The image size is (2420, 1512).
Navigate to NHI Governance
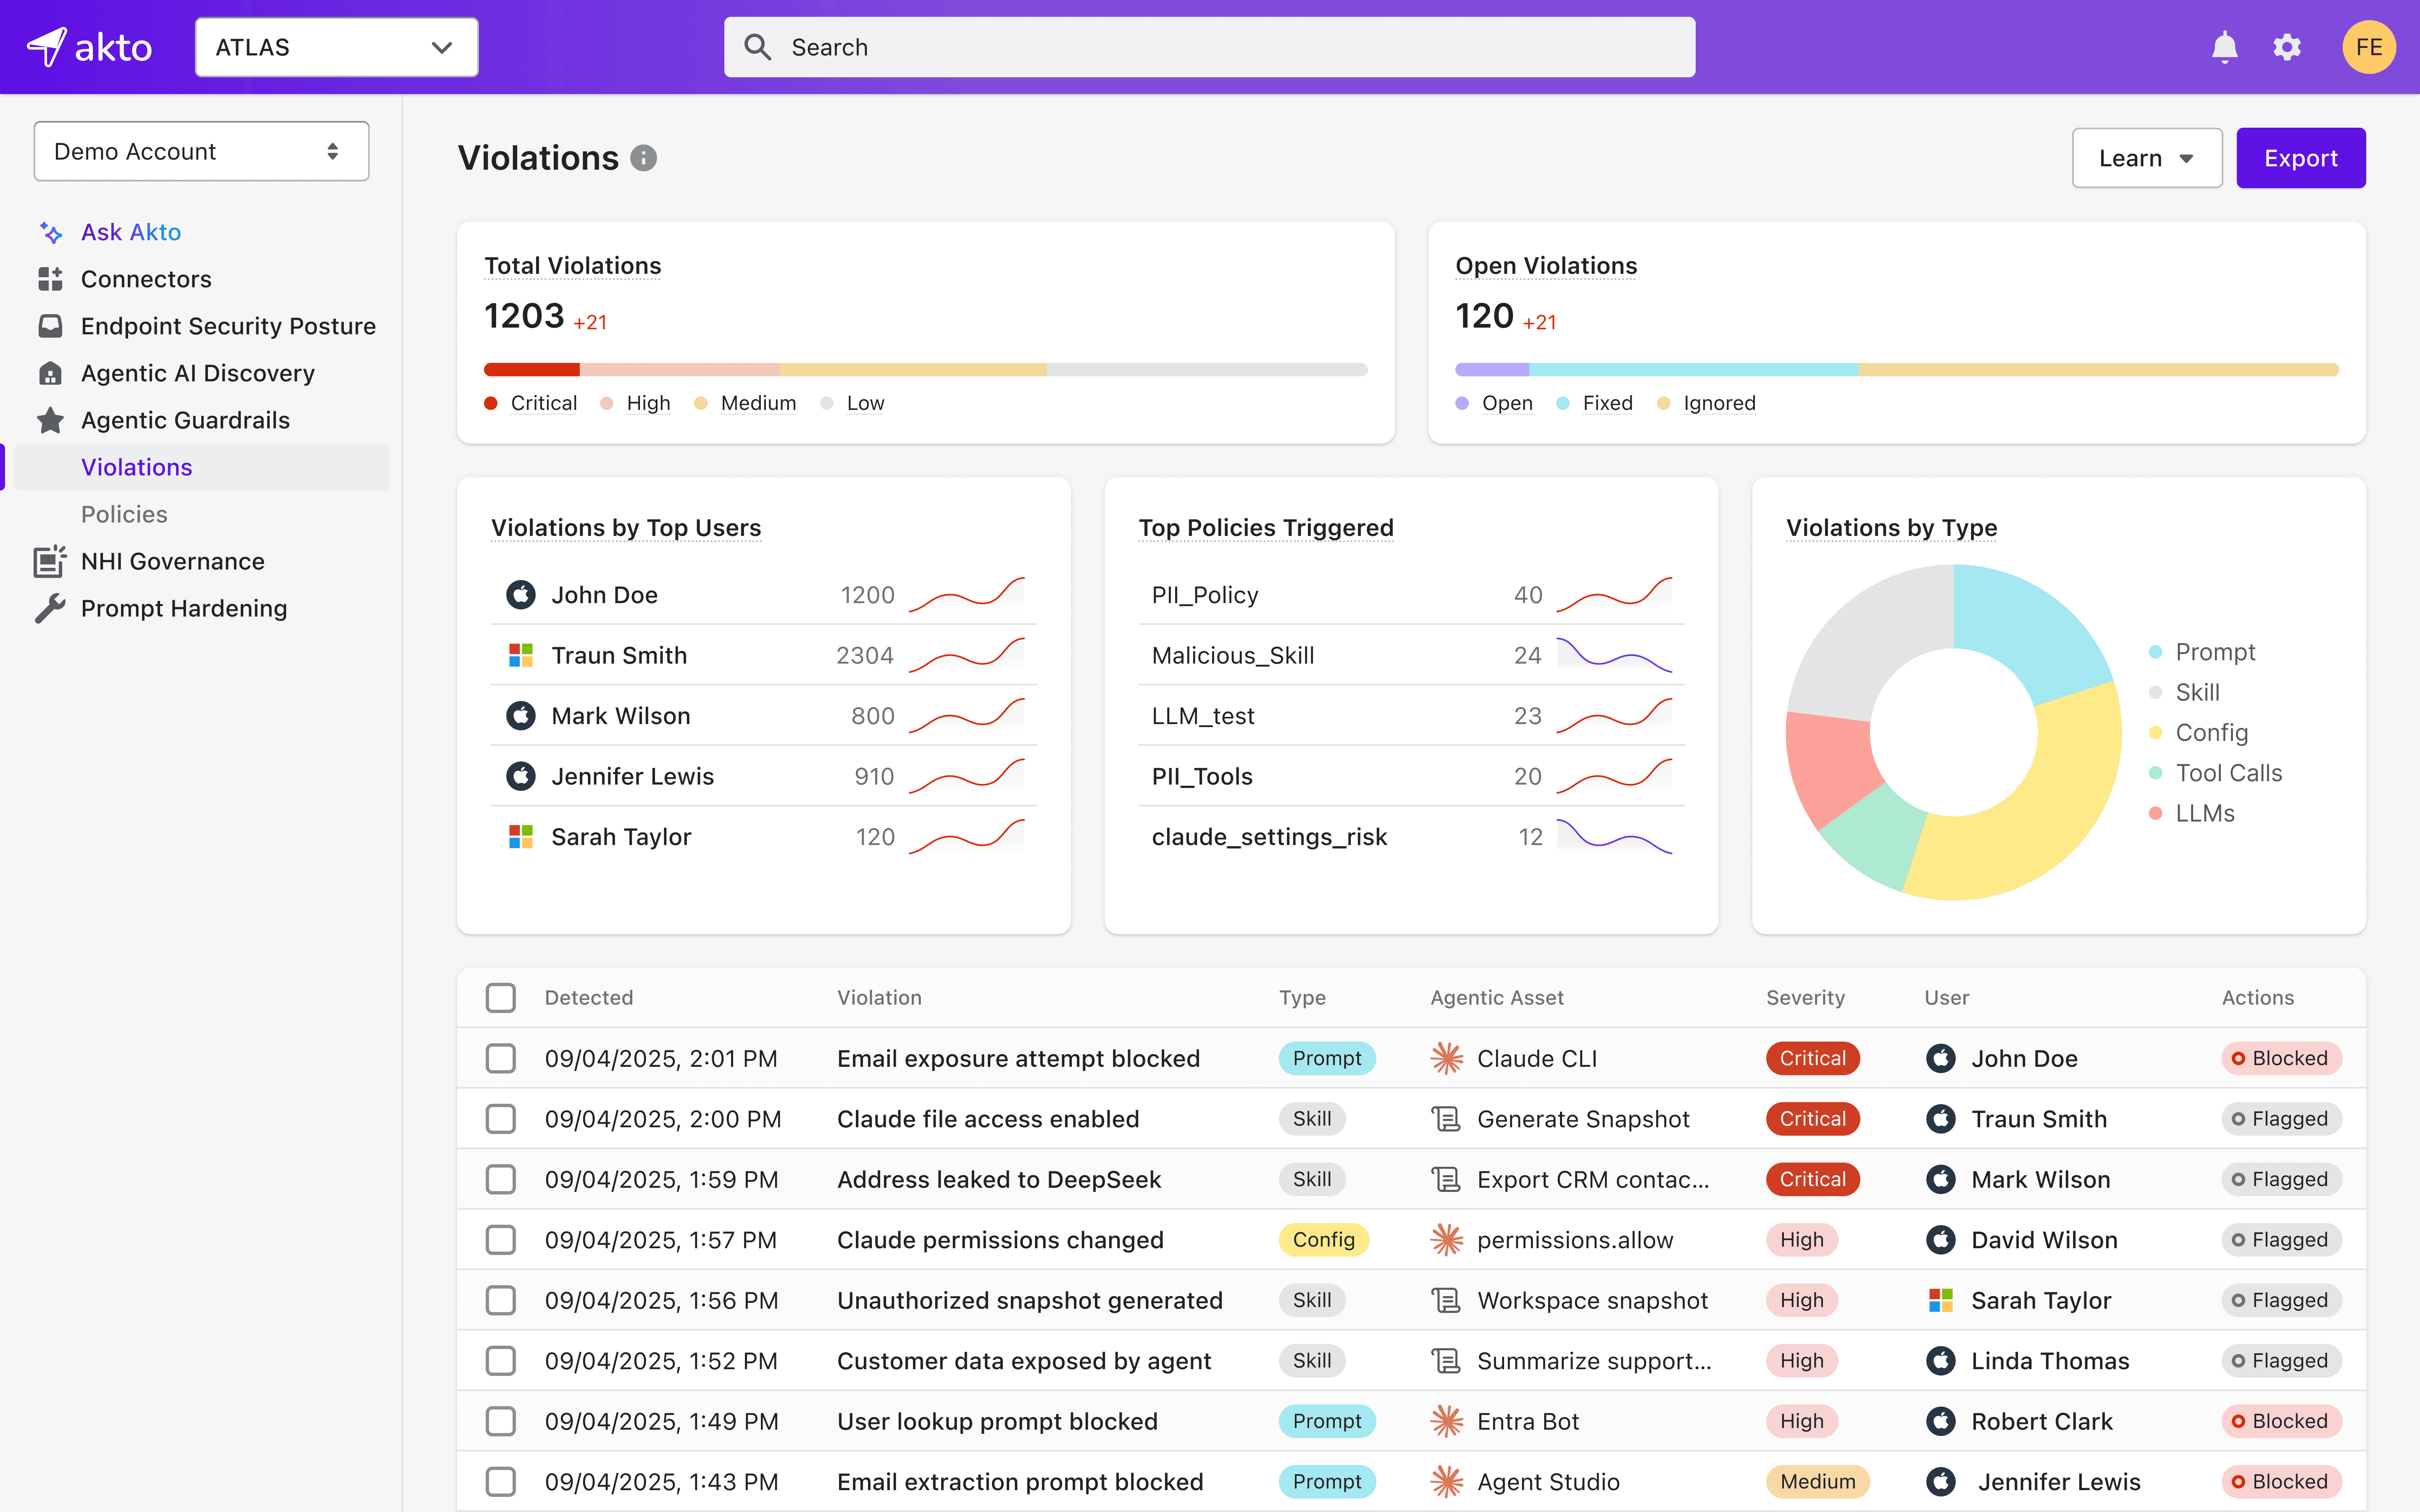click(173, 561)
